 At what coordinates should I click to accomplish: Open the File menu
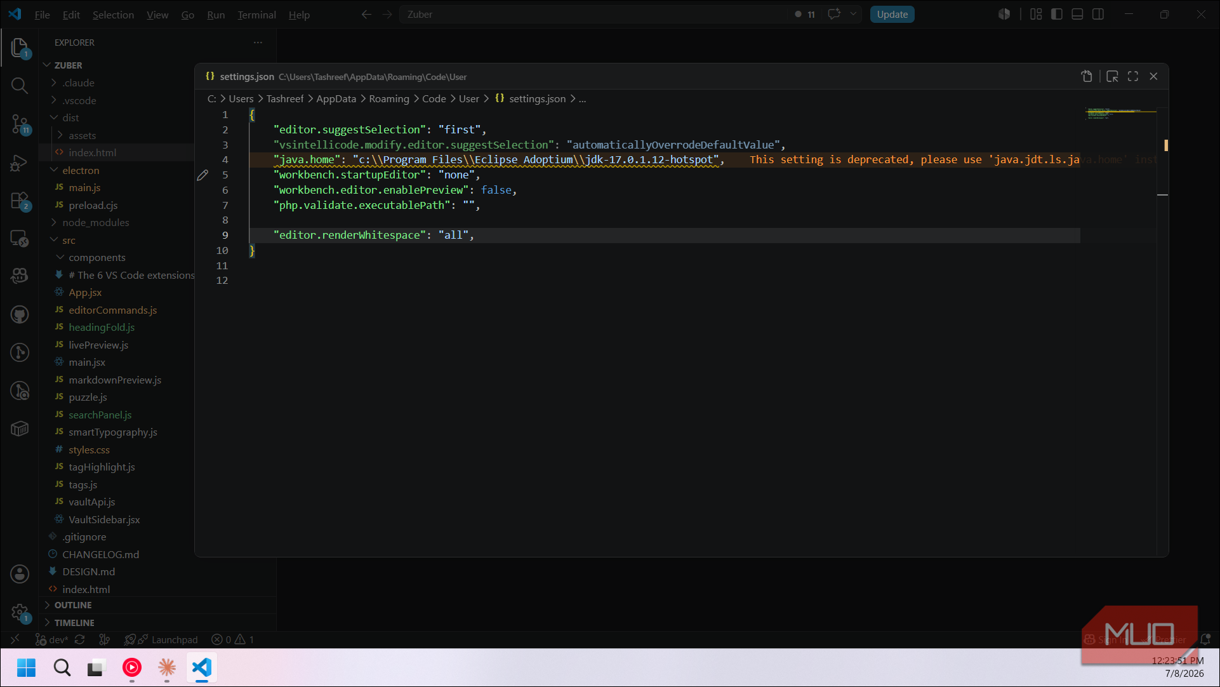tap(42, 15)
